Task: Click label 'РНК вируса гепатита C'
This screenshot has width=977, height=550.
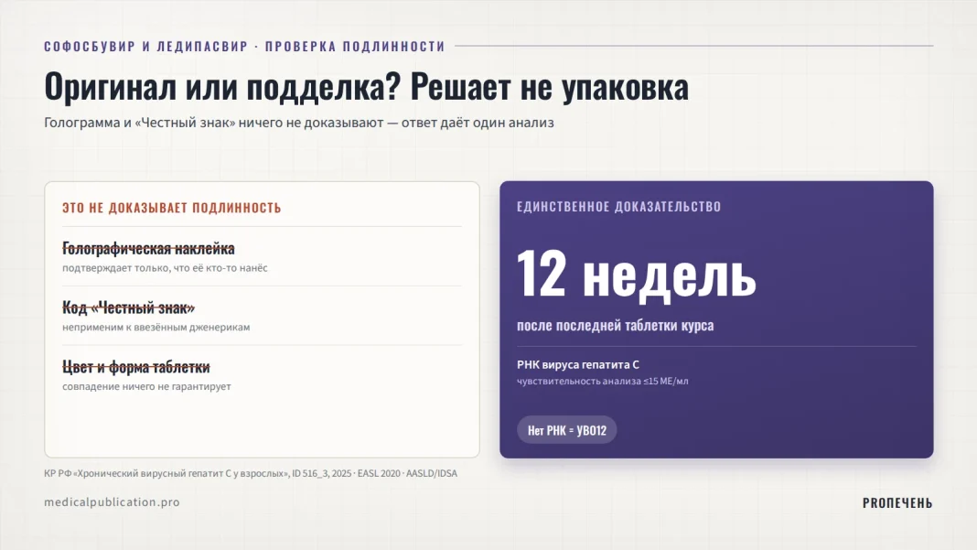Action: point(578,365)
